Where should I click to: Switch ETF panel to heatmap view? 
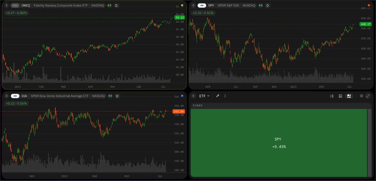349,96
